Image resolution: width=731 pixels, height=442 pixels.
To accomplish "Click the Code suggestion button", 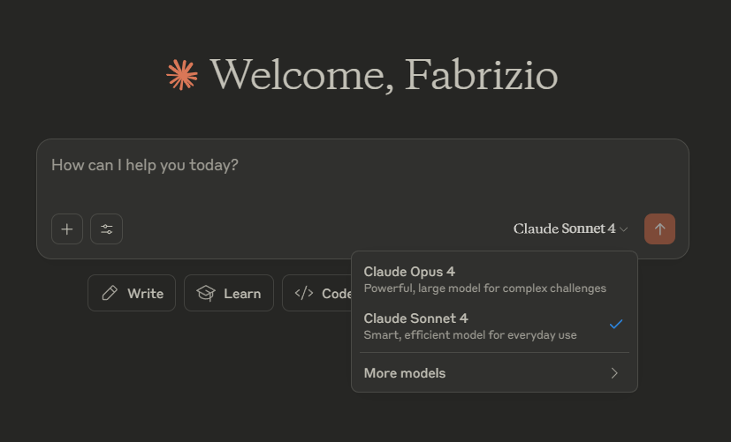I will click(x=317, y=293).
